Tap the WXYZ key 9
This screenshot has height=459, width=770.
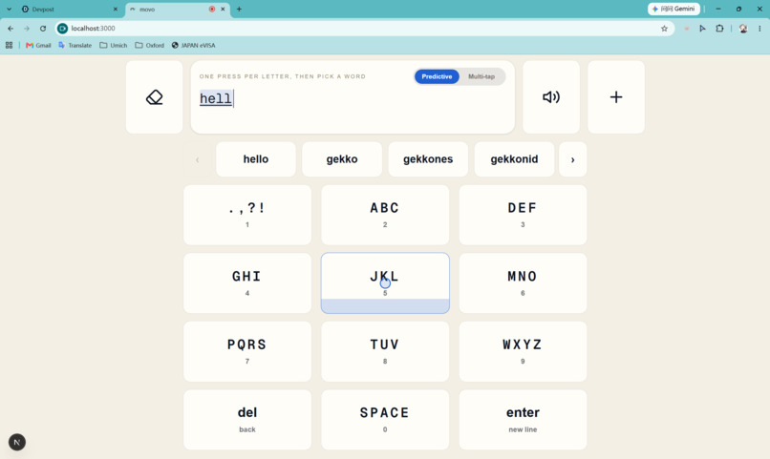(x=523, y=351)
